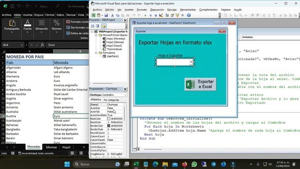Image resolution: width=300 pixels, height=169 pixels.
Task: Open the Object Browser toolbar icon
Action: pyautogui.click(x=177, y=15)
